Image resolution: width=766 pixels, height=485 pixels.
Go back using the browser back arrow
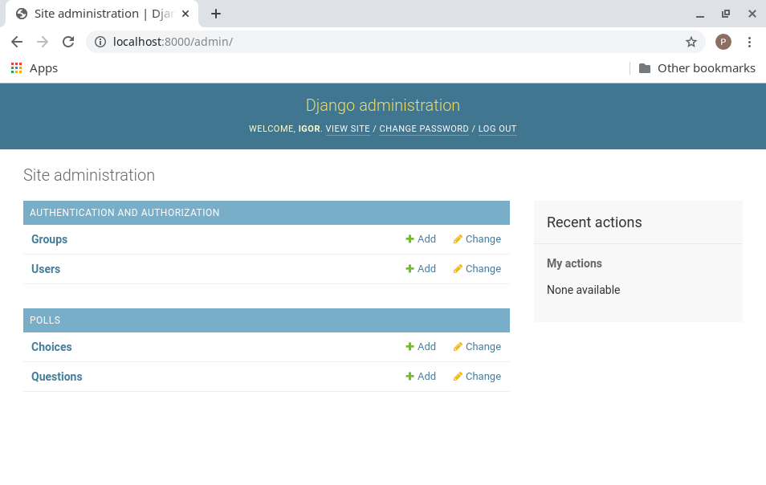coord(17,42)
